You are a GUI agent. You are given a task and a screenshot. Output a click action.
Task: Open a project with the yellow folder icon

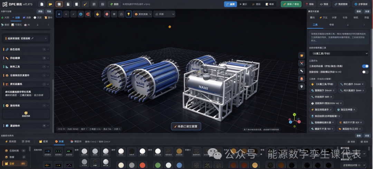pos(50,4)
